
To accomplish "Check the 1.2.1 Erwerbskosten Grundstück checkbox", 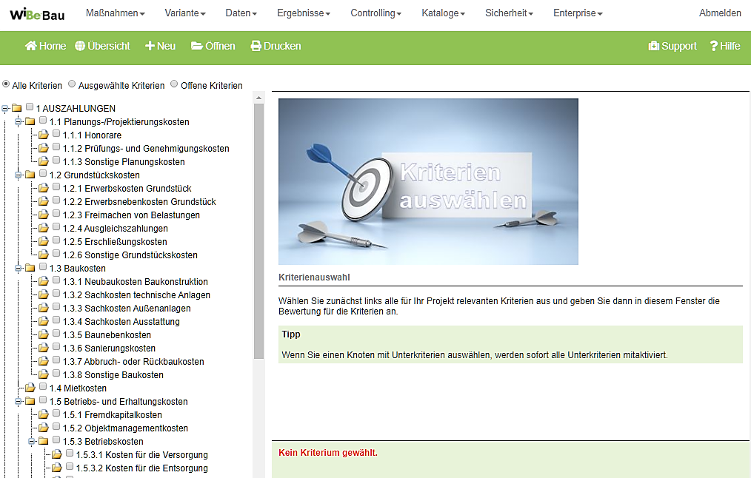I will (56, 188).
